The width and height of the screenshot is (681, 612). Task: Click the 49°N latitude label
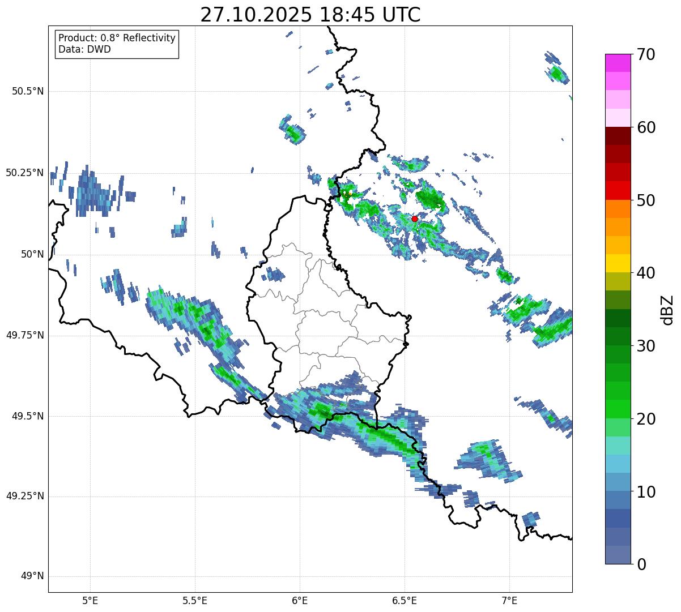click(32, 576)
